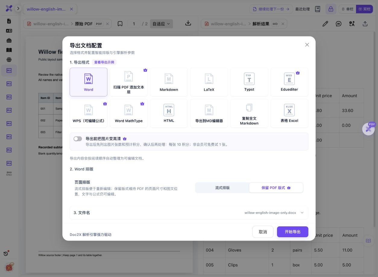Image resolution: width=378 pixels, height=277 pixels.
Task: Click the export share icon
Action: point(365,24)
